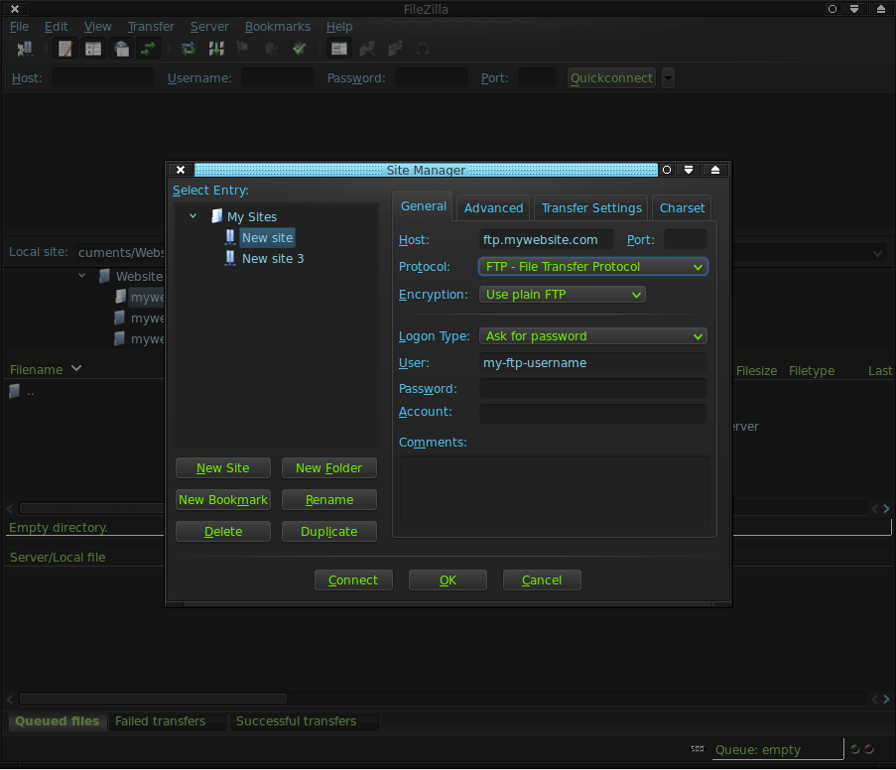
Task: Toggle the directory comparison icon
Action: click(367, 49)
